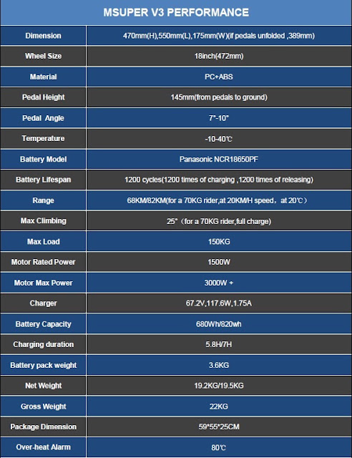The width and height of the screenshot is (352, 458).
Task: Click the Battery Lifespan label
Action: point(43,180)
